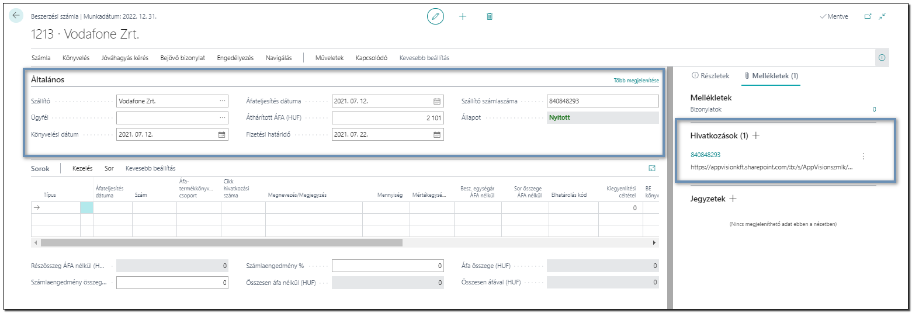Viewport: 912px width, 313px height.
Task: Open Könyvelés menu
Action: (x=76, y=58)
